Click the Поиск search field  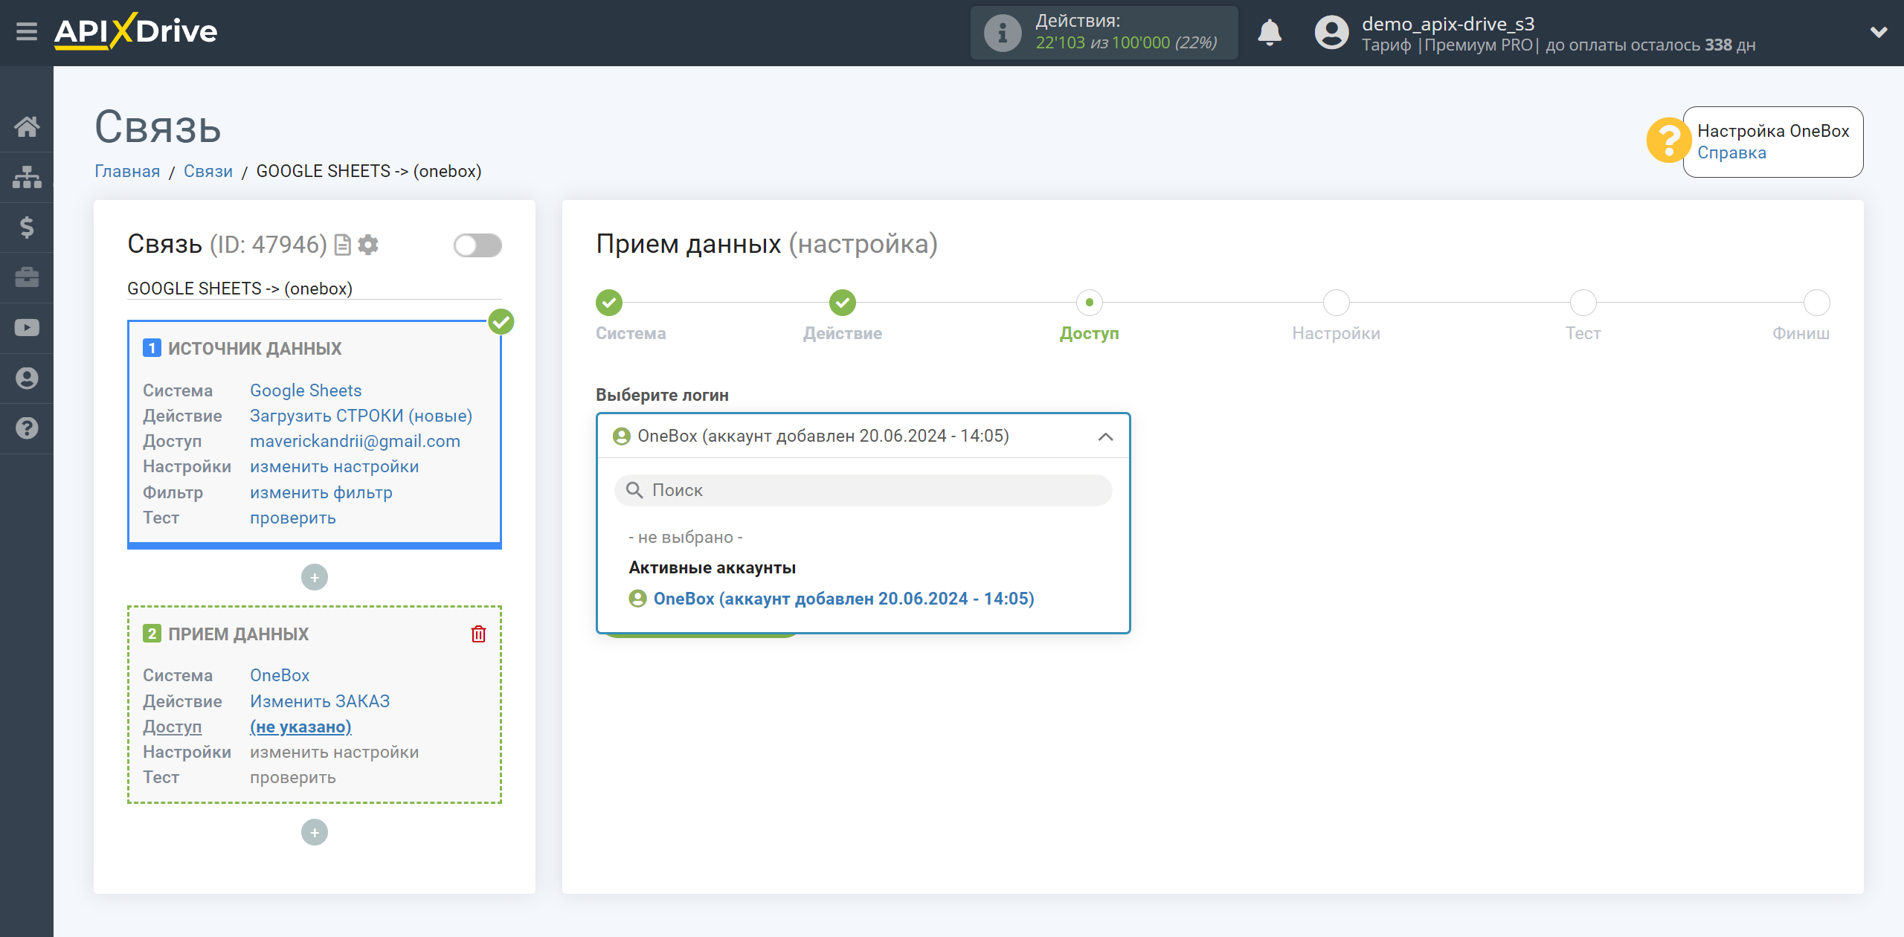[863, 491]
